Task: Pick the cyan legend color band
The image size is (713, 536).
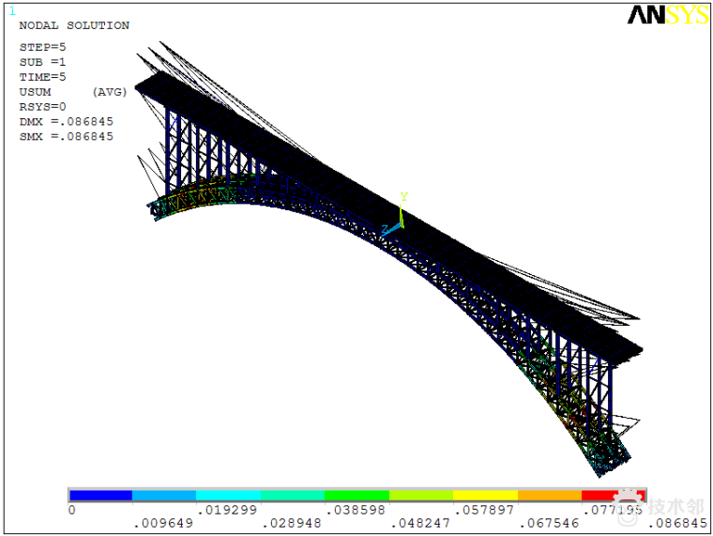Action: click(228, 495)
